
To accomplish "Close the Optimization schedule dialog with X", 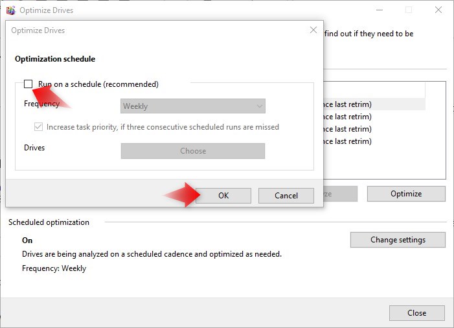I will coord(313,30).
